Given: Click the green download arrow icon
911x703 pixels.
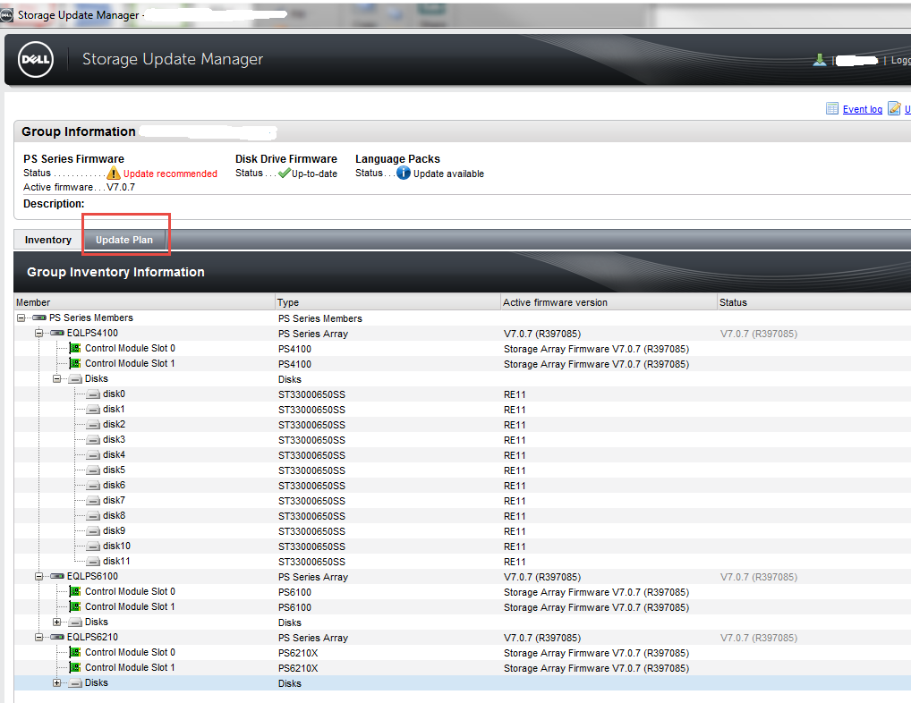Looking at the screenshot, I should [x=819, y=59].
